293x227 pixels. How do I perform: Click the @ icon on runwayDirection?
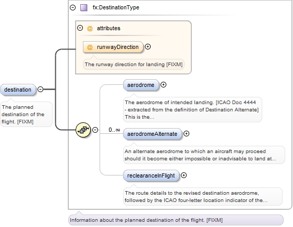pyautogui.click(x=90, y=47)
